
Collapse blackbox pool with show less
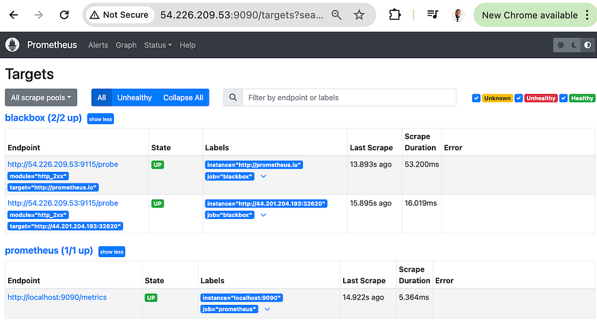100,119
